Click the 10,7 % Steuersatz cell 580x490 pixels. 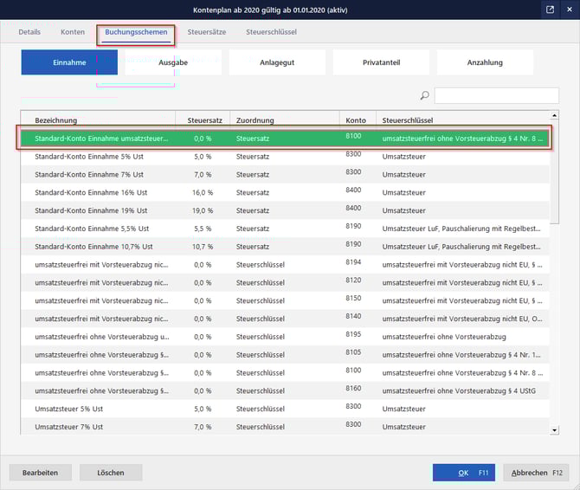click(203, 247)
